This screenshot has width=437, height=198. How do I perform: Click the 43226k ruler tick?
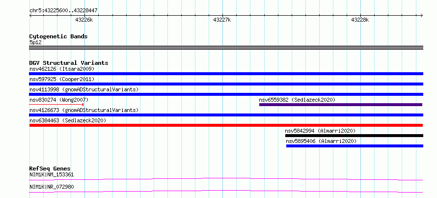click(x=84, y=20)
